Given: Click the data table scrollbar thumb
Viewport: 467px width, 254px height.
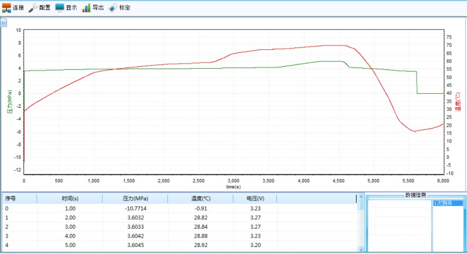Looking at the screenshot, I should 361,205.
